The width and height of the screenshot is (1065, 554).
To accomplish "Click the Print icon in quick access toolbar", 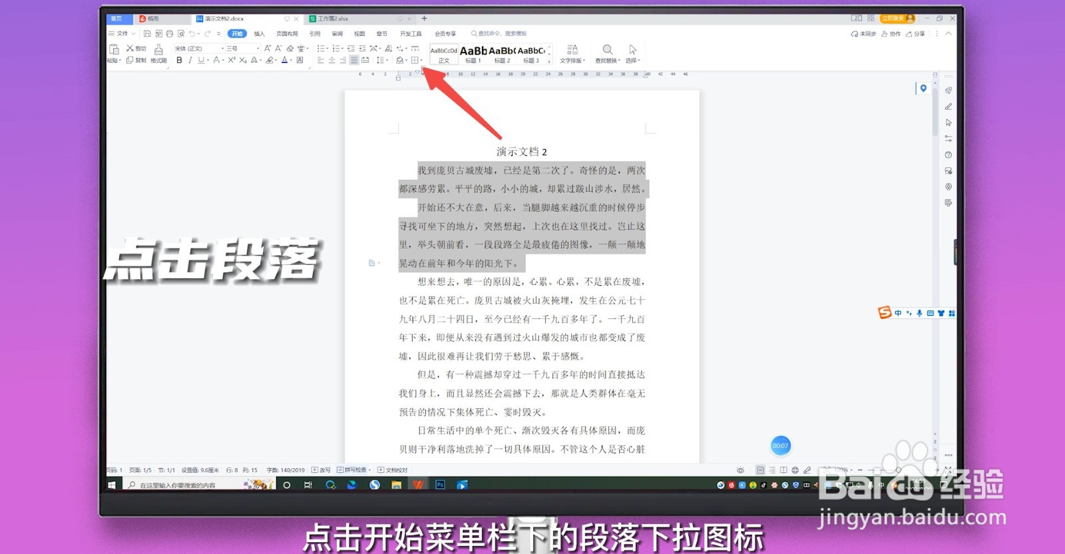I will tap(169, 33).
